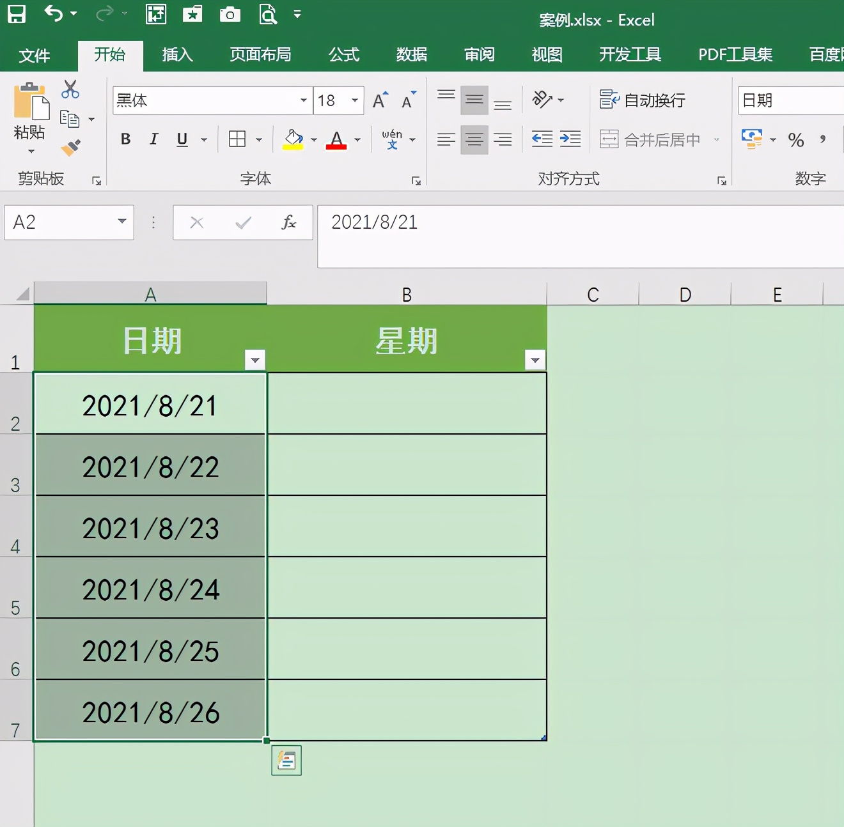Decrease the cell indent
Screen dimensions: 844x827
tap(542, 139)
